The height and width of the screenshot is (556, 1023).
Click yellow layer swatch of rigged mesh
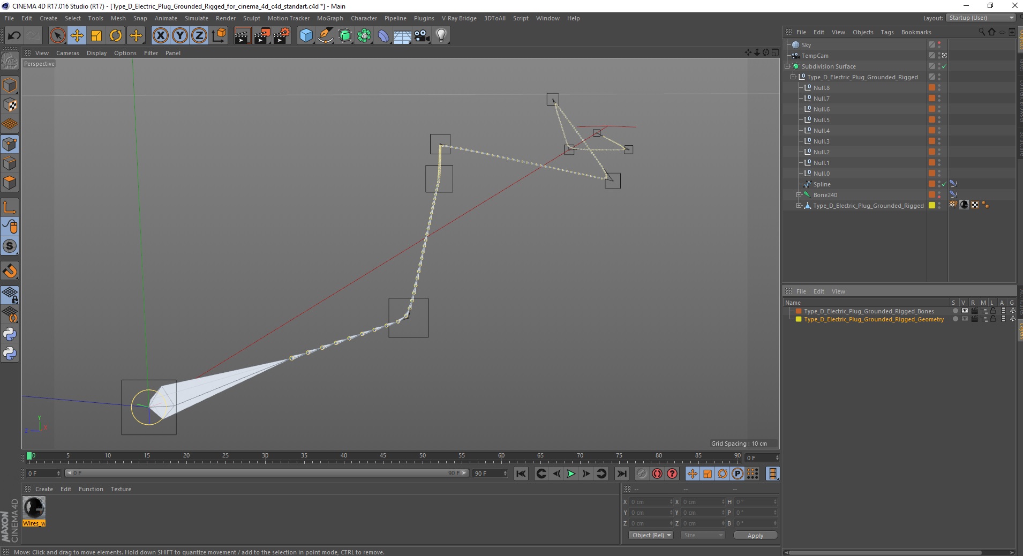tap(932, 206)
